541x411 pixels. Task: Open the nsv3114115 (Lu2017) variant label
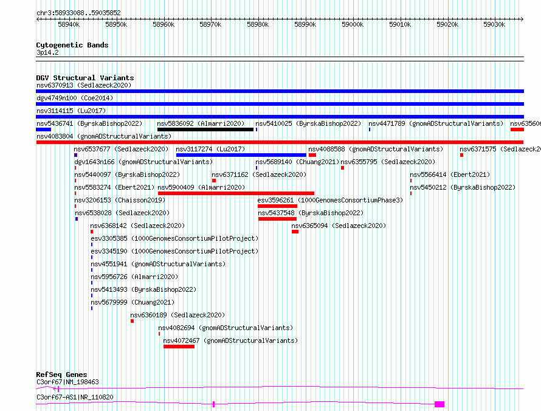tap(71, 111)
